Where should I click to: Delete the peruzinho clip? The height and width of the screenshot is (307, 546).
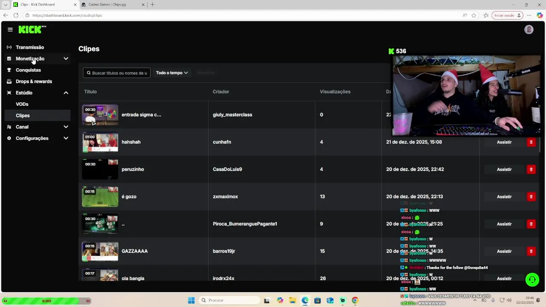point(531,169)
